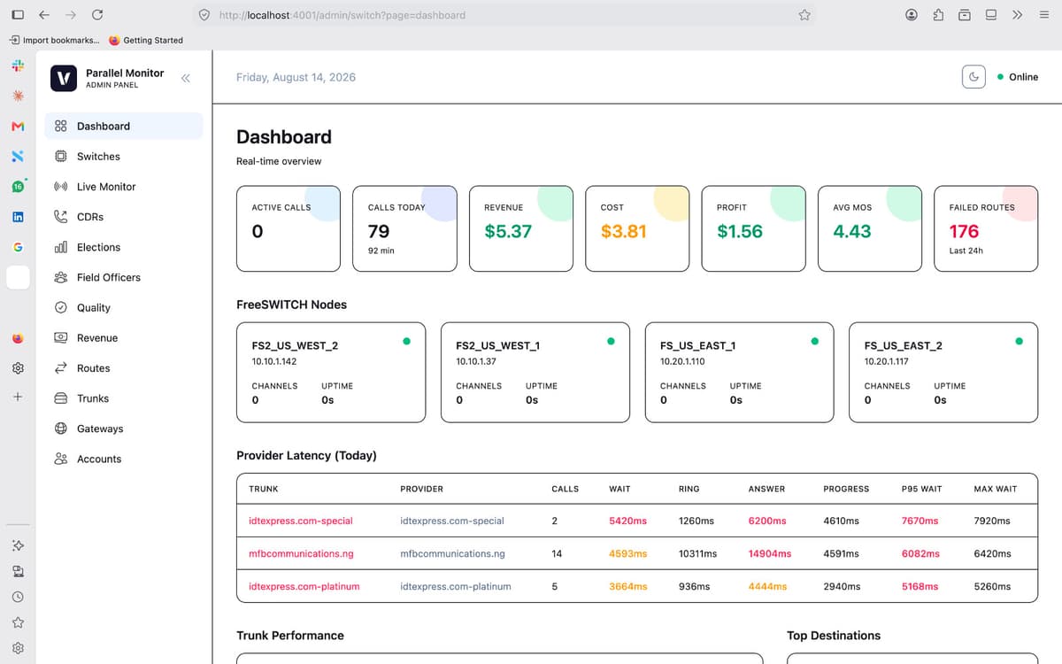
Task: Open the idtexpress.com-special trunk link
Action: pyautogui.click(x=301, y=521)
